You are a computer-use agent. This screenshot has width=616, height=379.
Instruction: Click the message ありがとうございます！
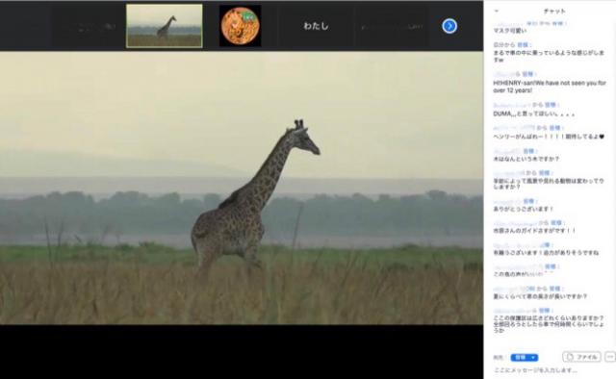pyautogui.click(x=524, y=209)
